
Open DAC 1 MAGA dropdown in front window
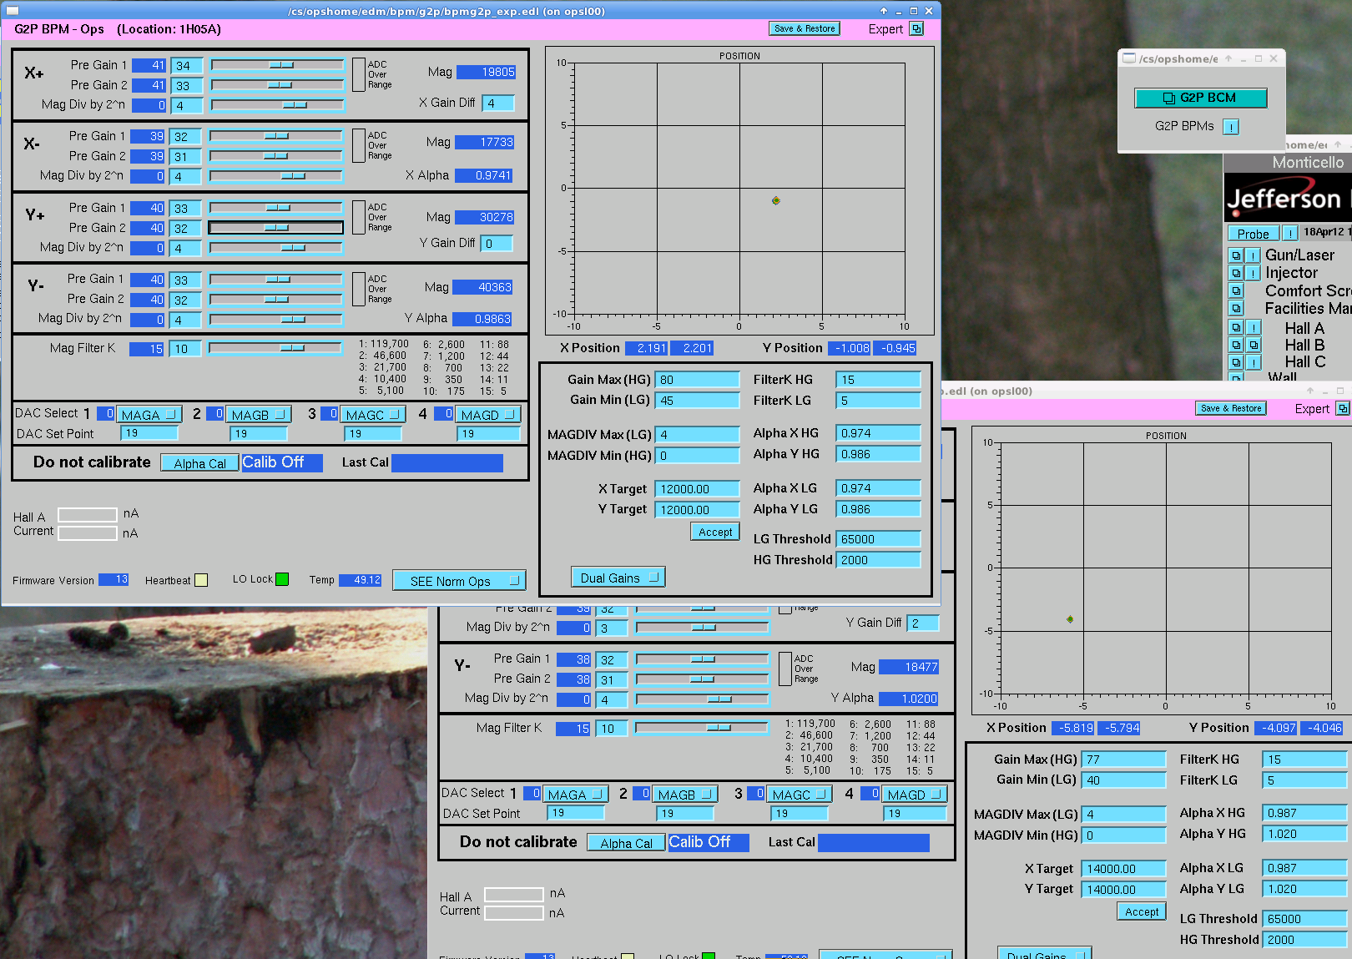pyautogui.click(x=149, y=414)
